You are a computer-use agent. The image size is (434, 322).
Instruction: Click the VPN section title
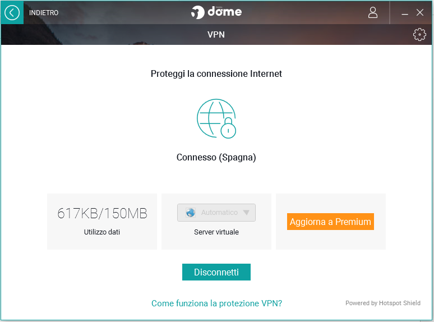click(x=216, y=35)
